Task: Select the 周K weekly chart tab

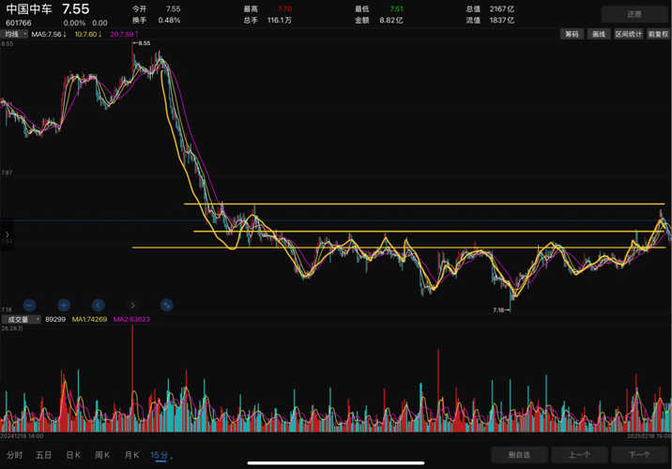Action: pyautogui.click(x=102, y=455)
